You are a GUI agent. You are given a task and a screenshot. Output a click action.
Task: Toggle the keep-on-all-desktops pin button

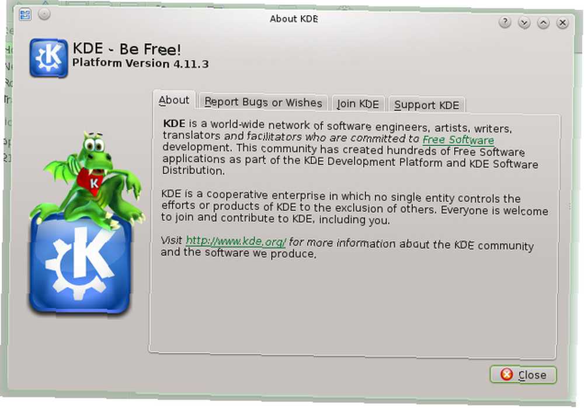pos(44,14)
